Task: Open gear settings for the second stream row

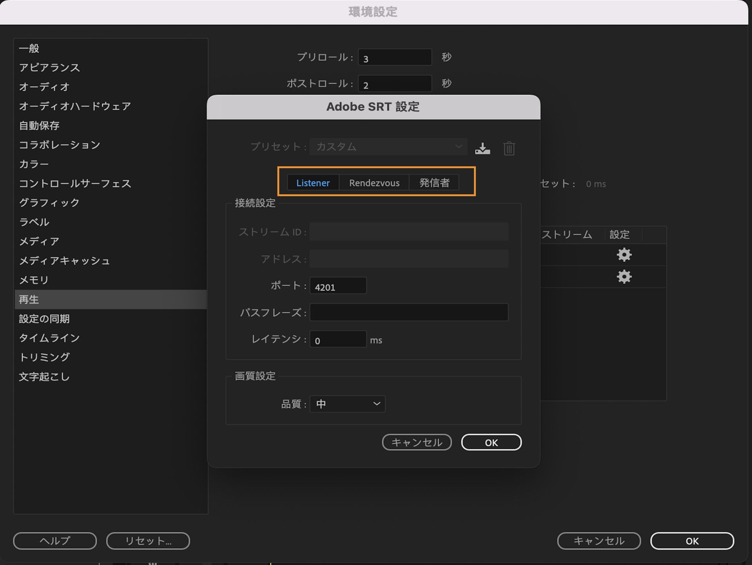Action: pyautogui.click(x=624, y=277)
